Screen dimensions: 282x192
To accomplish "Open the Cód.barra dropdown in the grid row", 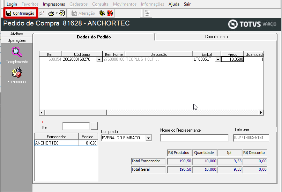I will [x=99, y=59].
